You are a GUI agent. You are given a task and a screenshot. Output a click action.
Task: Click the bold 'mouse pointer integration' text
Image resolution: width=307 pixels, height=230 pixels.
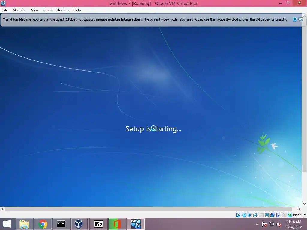pos(118,19)
